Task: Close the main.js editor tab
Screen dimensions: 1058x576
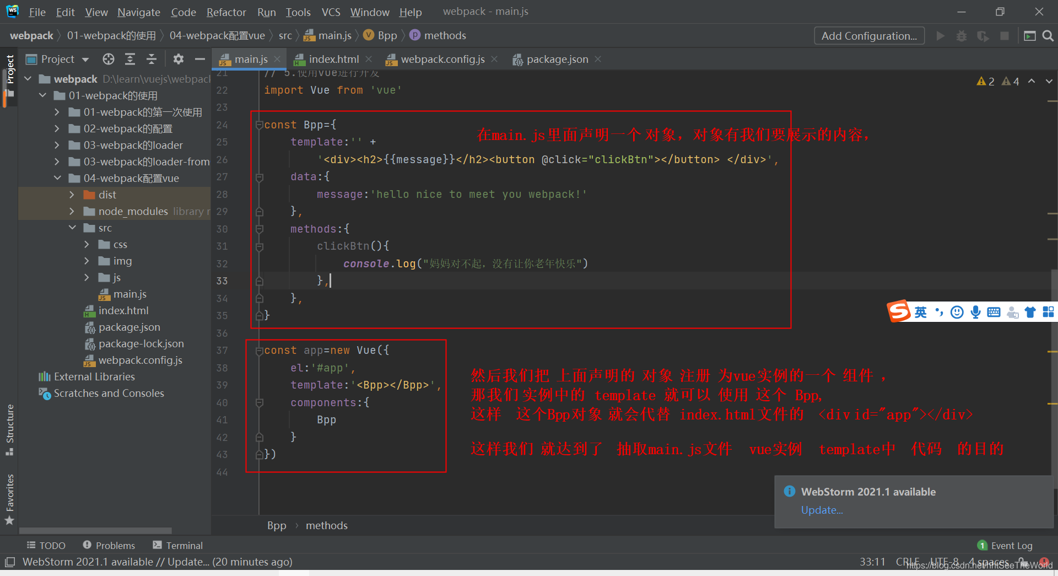Action: pyautogui.click(x=277, y=59)
